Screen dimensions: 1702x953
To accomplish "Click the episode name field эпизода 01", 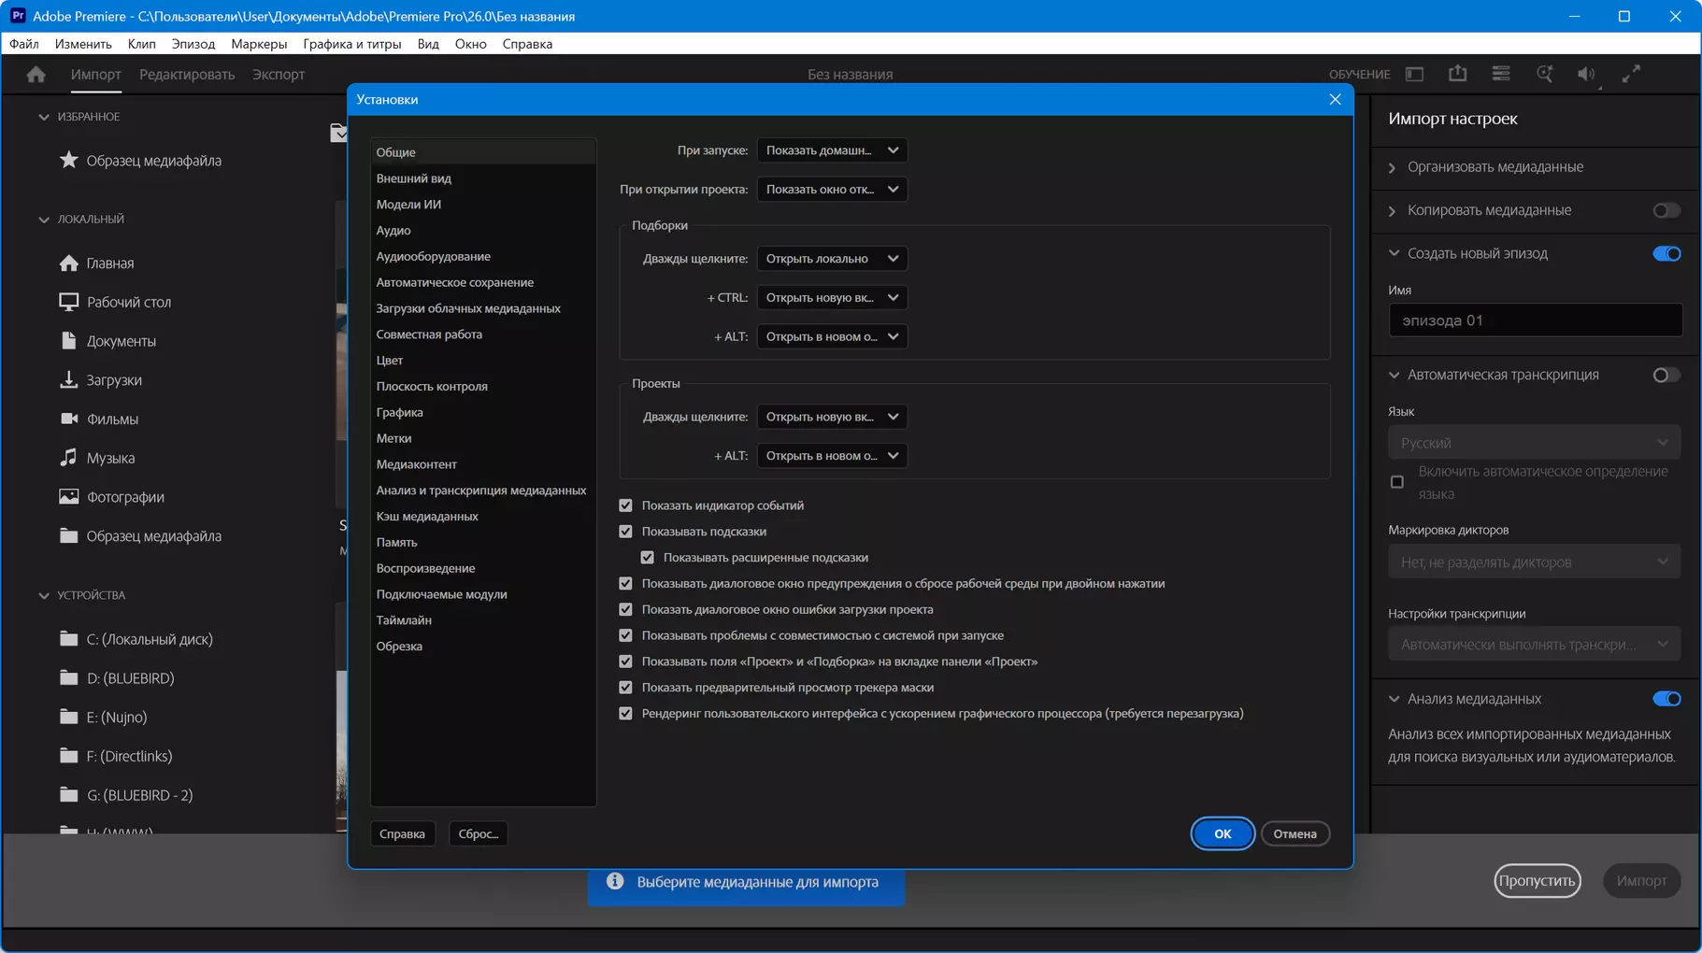I will point(1535,320).
